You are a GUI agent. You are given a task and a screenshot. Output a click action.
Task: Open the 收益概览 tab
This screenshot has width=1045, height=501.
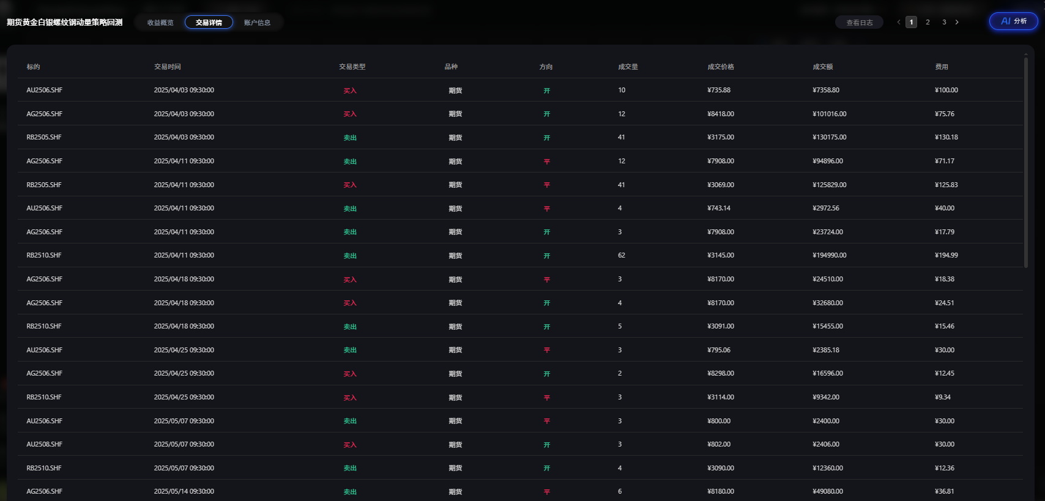point(160,23)
